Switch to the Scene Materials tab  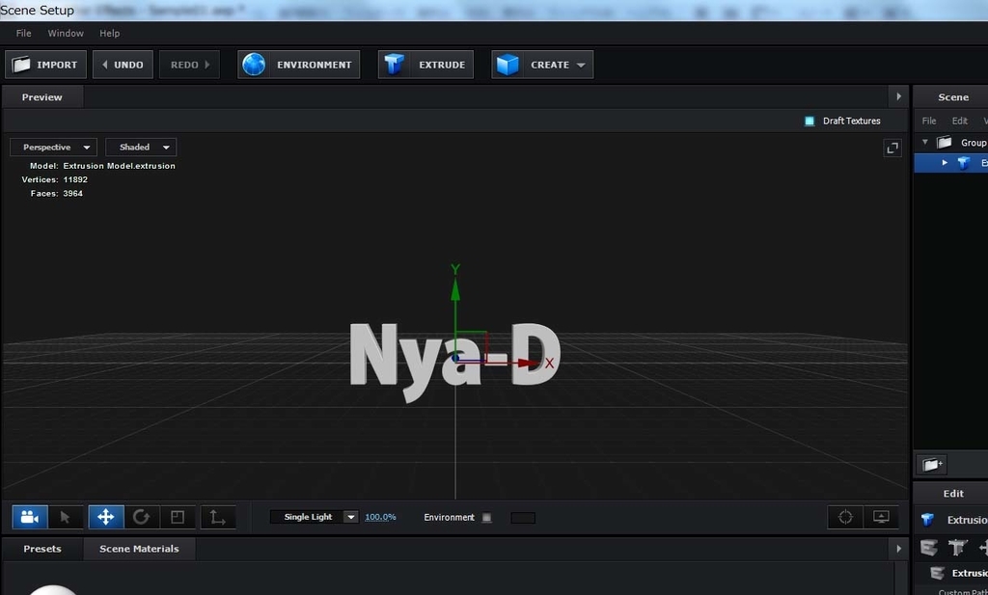[139, 549]
